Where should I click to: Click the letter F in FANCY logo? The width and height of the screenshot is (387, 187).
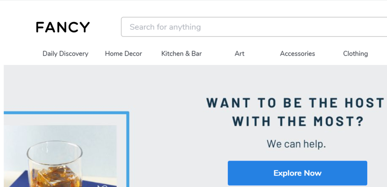[x=40, y=27]
